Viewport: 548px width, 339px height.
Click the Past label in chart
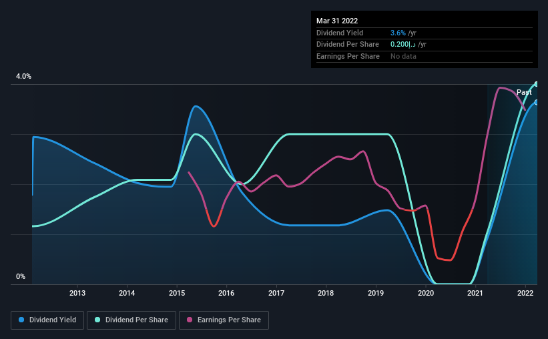click(524, 92)
